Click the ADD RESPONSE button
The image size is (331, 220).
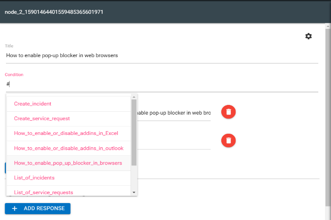(x=38, y=209)
